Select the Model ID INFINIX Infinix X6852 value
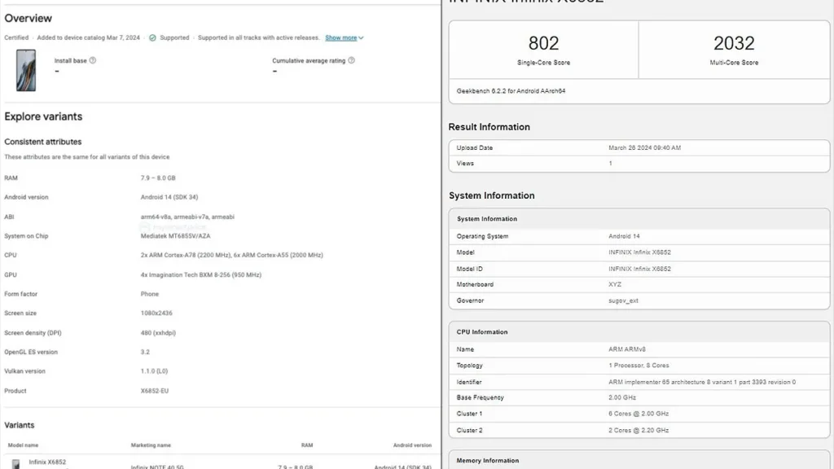Image resolution: width=834 pixels, height=469 pixels. coord(639,269)
